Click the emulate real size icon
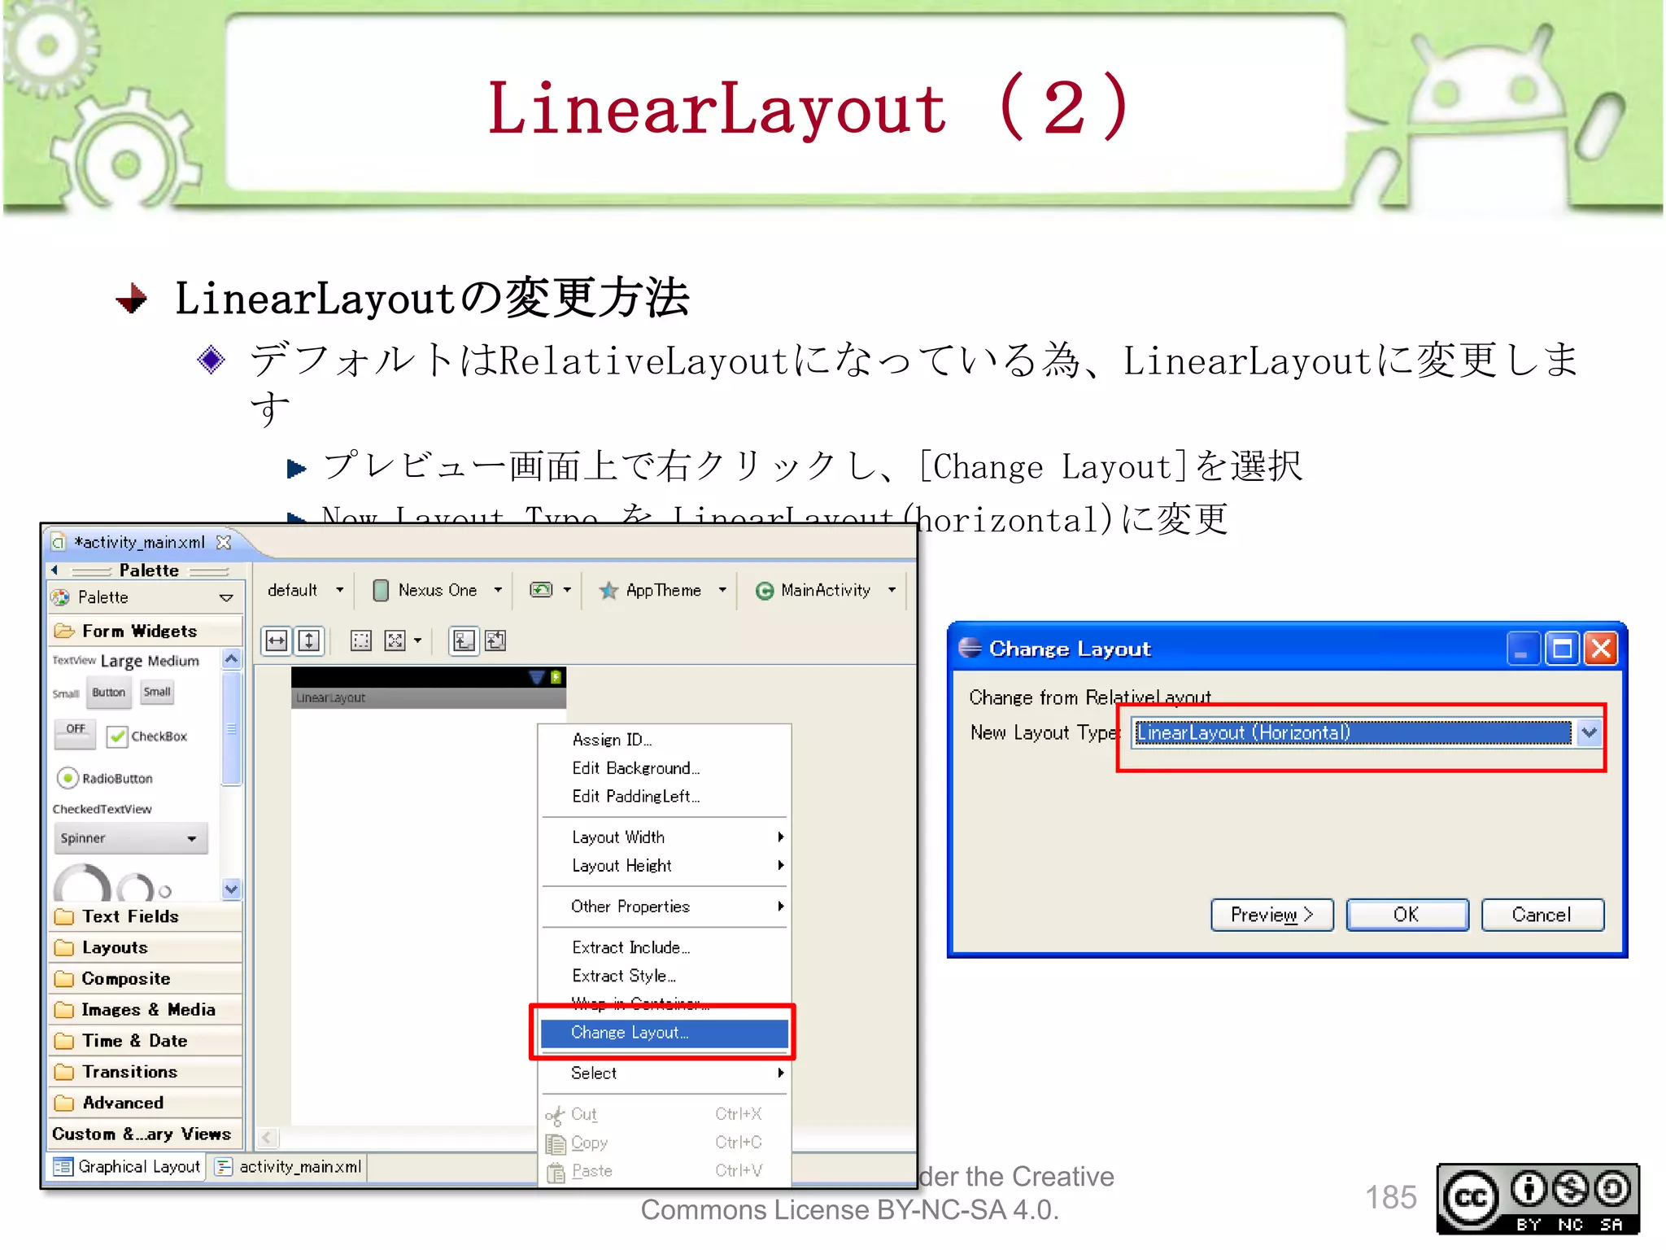 tap(464, 640)
